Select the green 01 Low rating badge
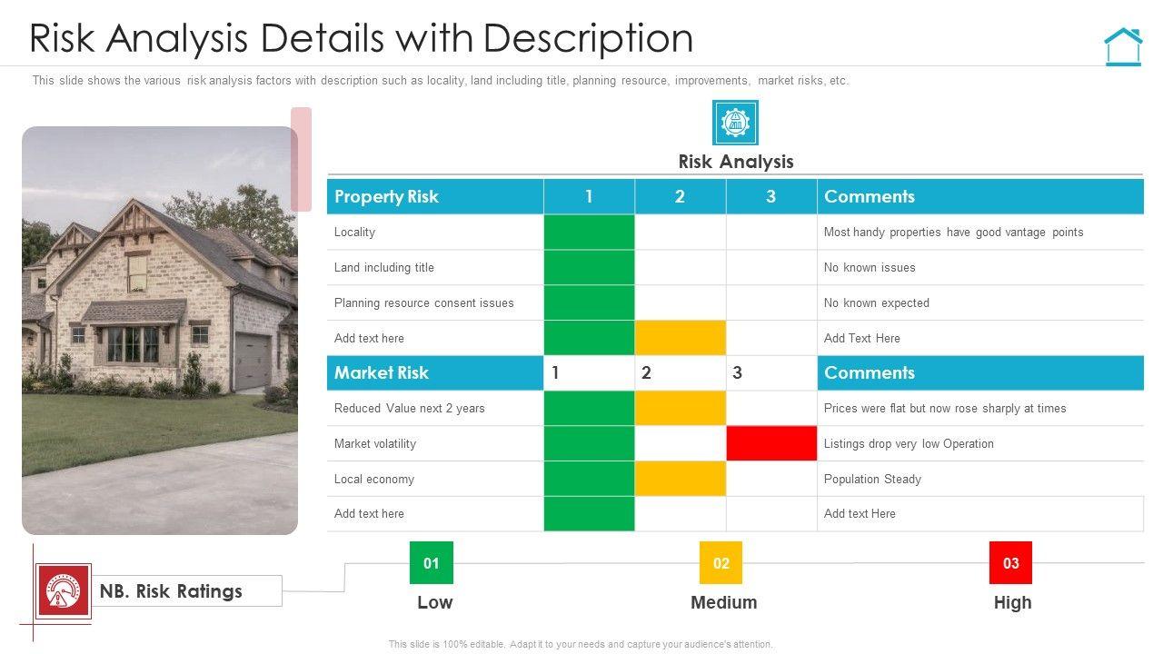1163x654 pixels. [431, 563]
